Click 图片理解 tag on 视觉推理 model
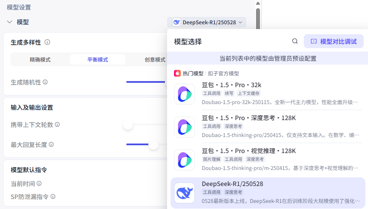The image size is (368, 209). (212, 159)
